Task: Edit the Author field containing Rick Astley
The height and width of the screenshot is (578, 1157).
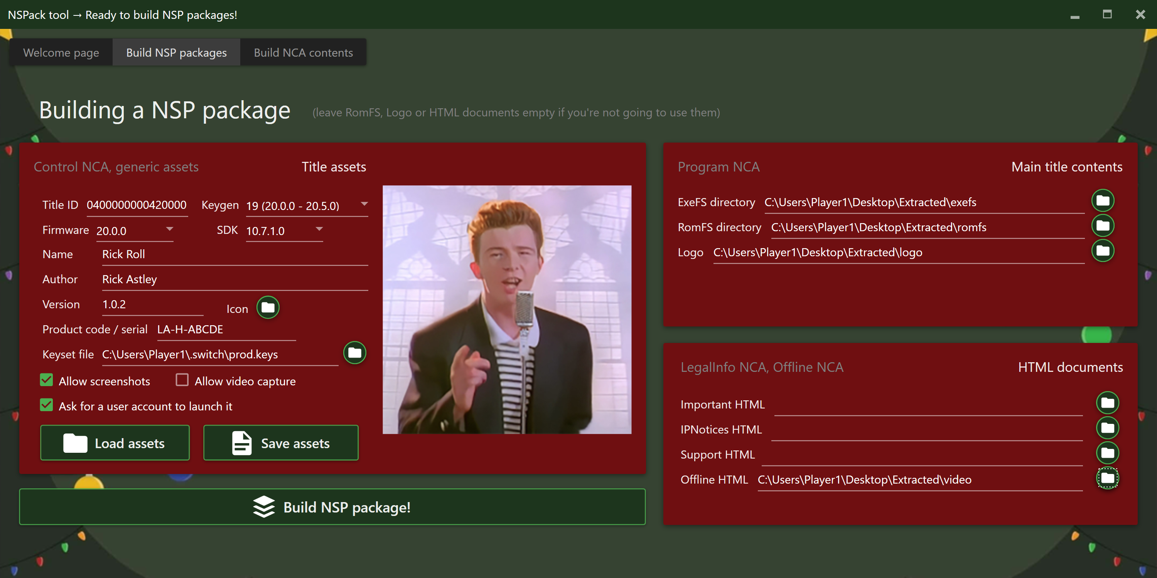Action: coord(235,280)
